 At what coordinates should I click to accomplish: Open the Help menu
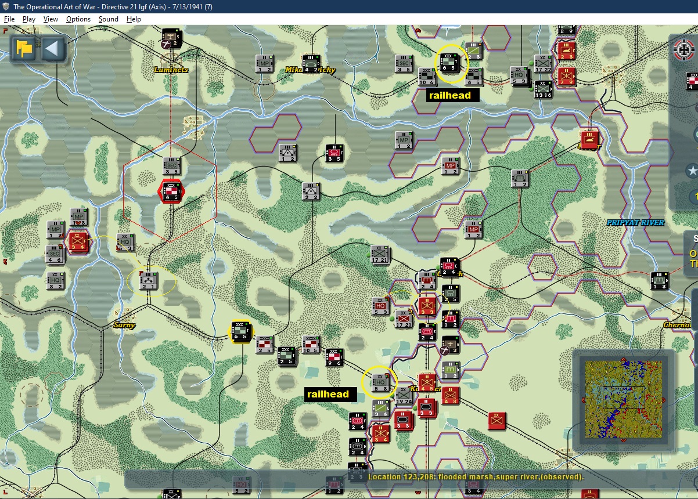pyautogui.click(x=134, y=19)
